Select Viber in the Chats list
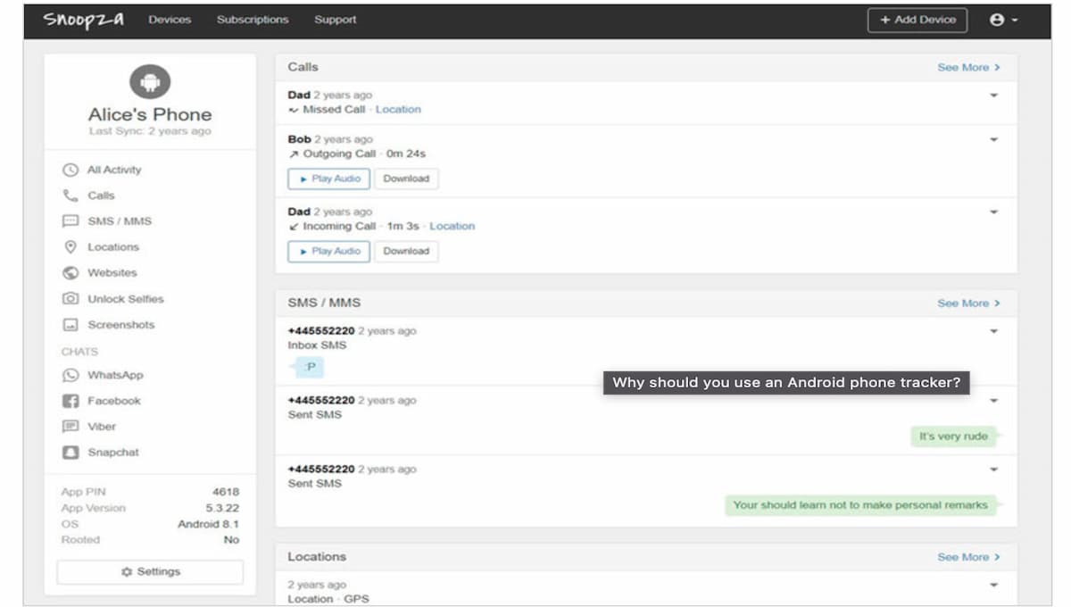Screen dimensions: 1071x607 click(103, 426)
